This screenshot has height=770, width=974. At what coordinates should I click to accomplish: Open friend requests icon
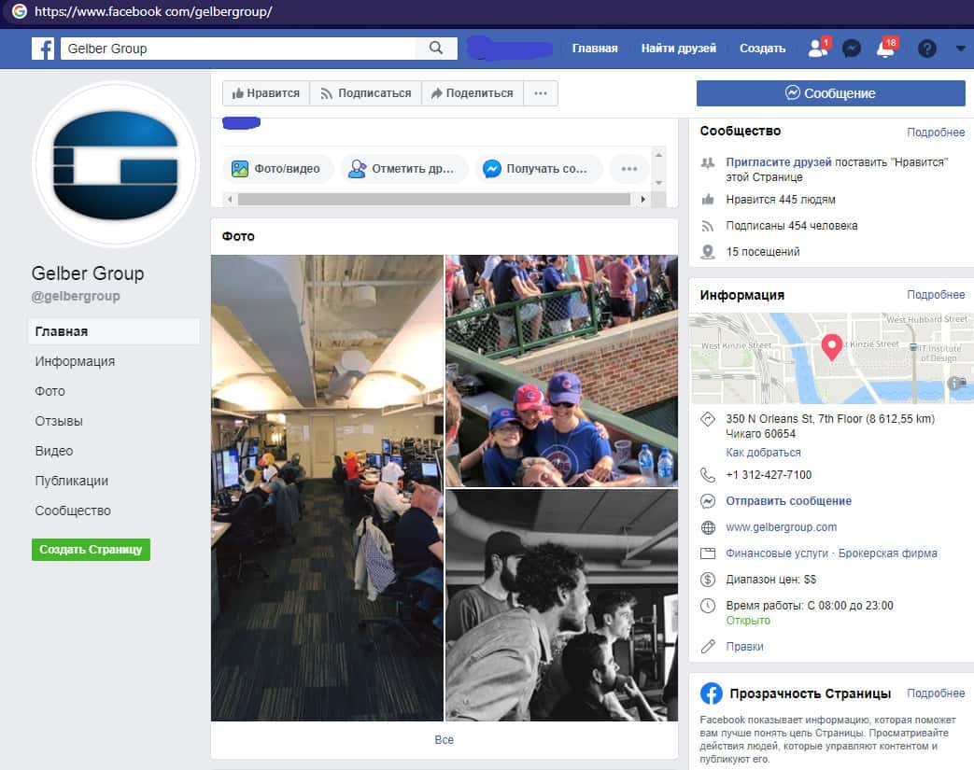coord(817,49)
